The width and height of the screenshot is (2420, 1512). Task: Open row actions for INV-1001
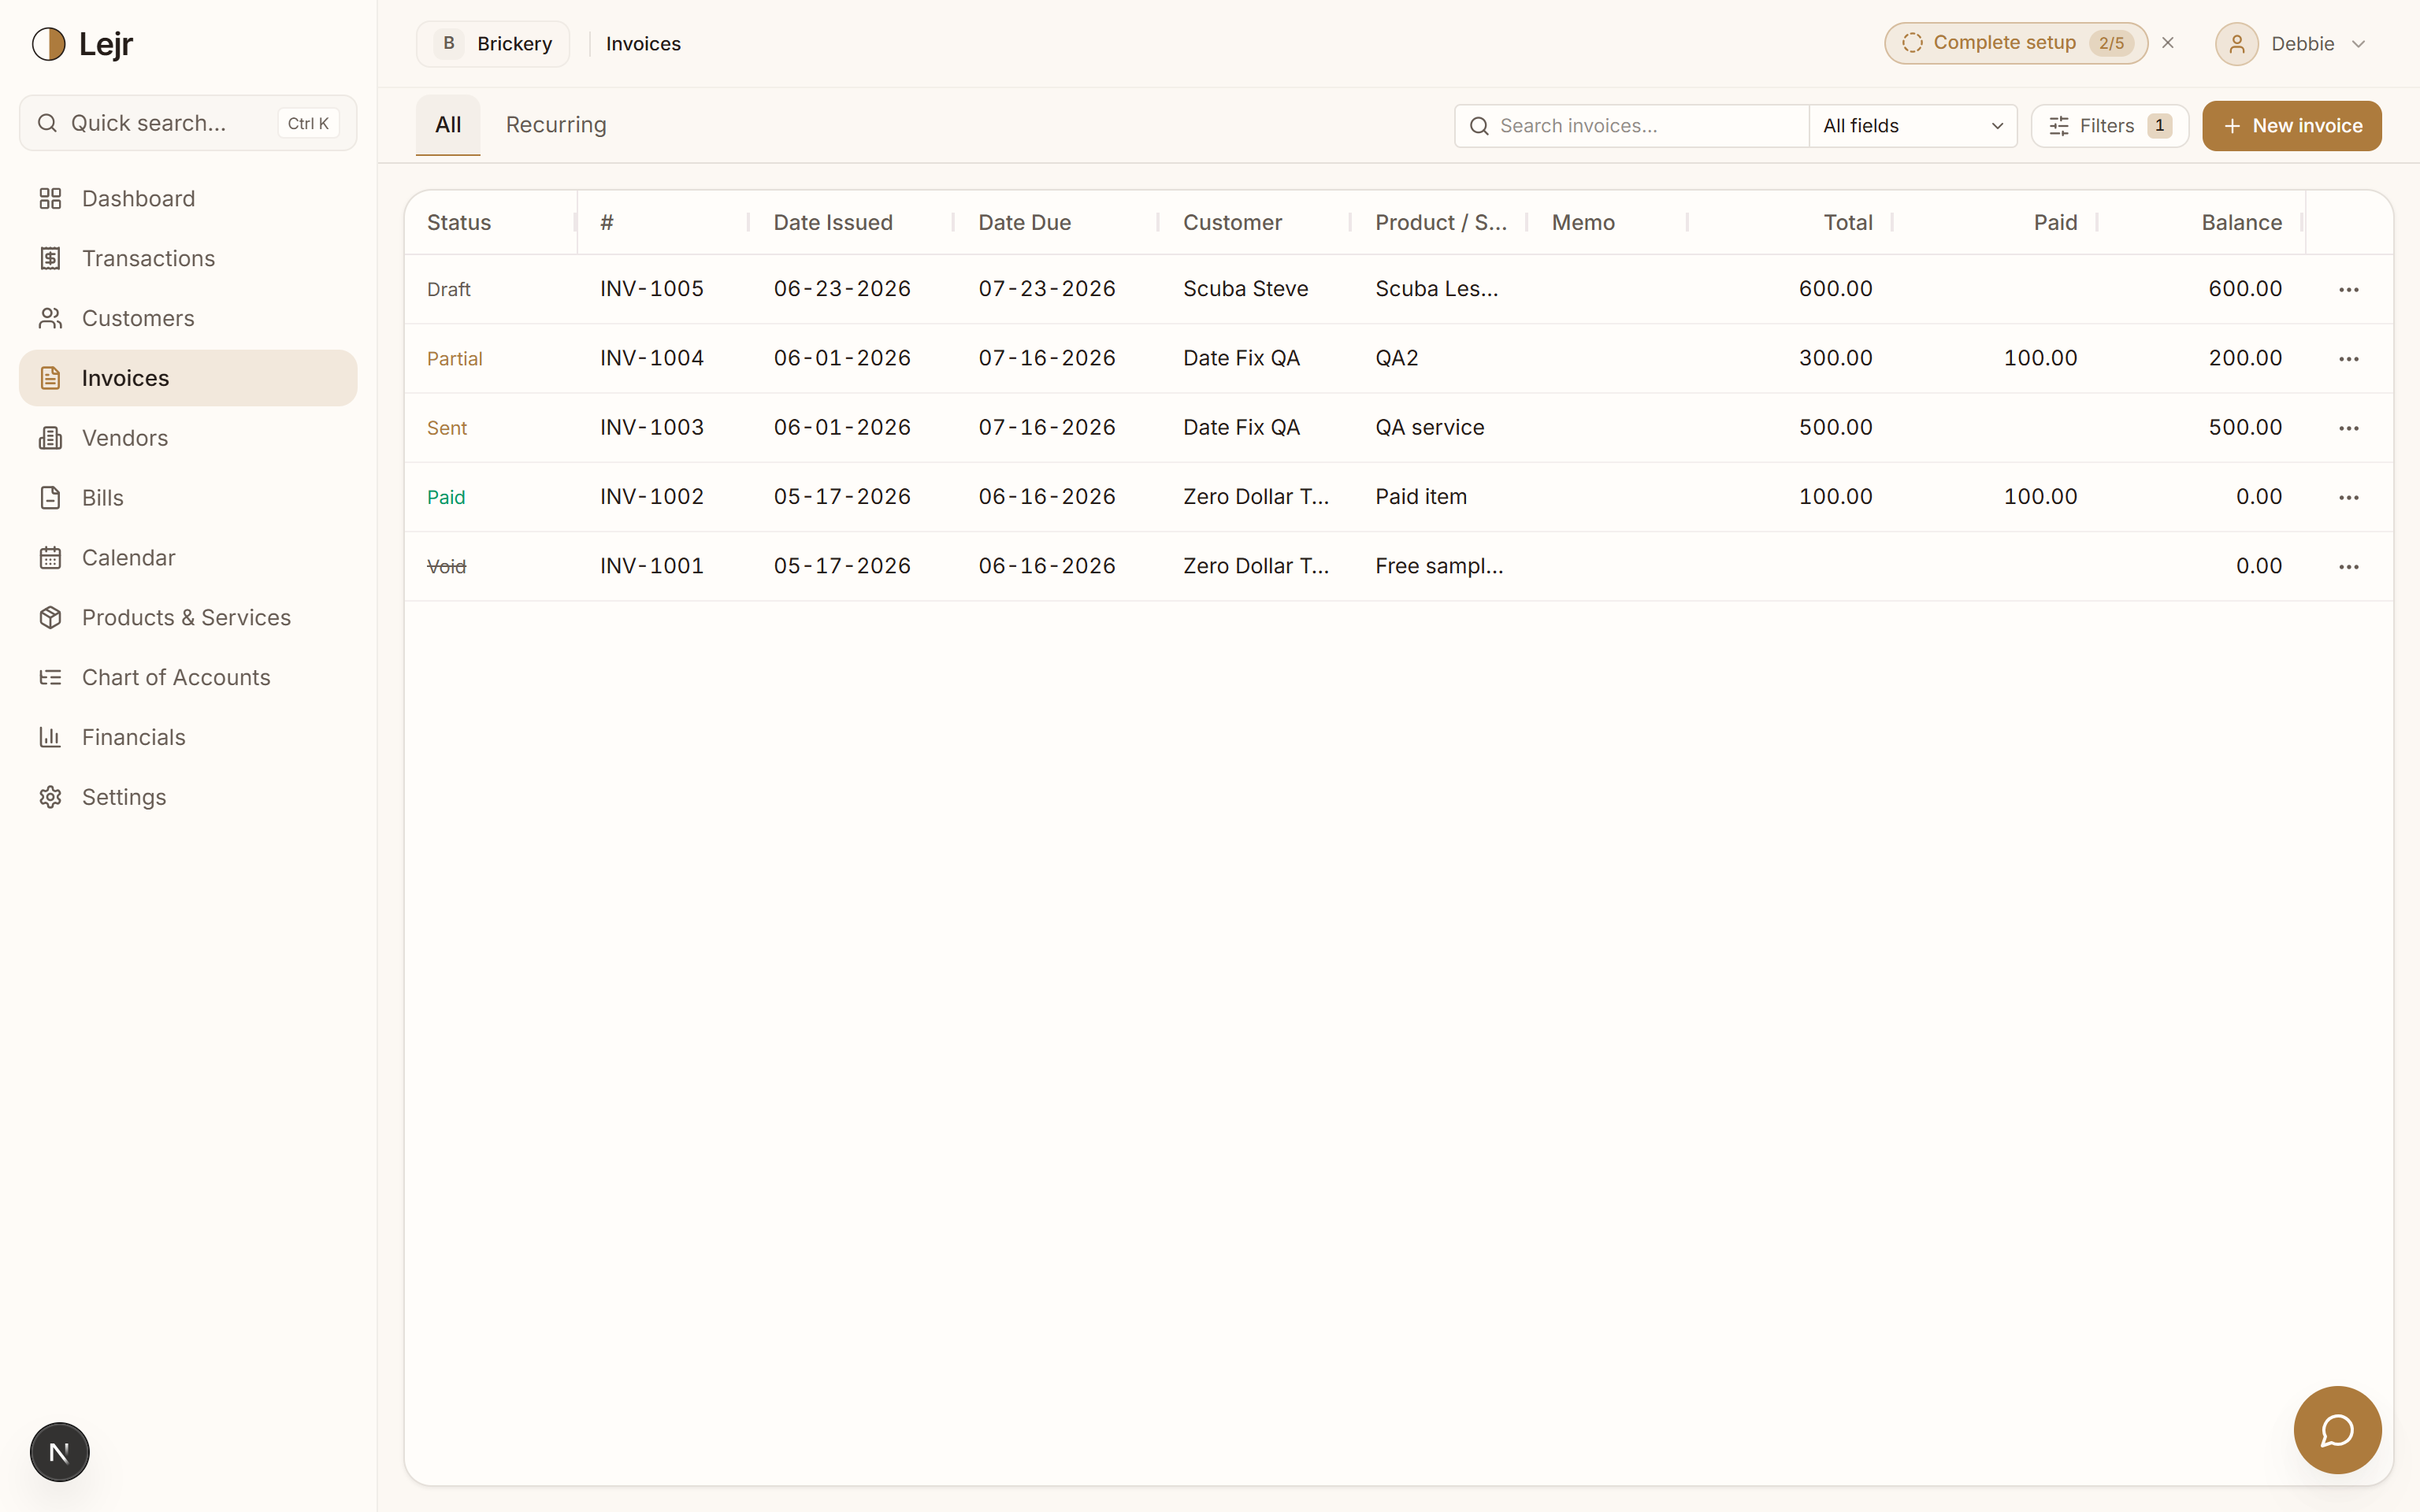pos(2349,566)
